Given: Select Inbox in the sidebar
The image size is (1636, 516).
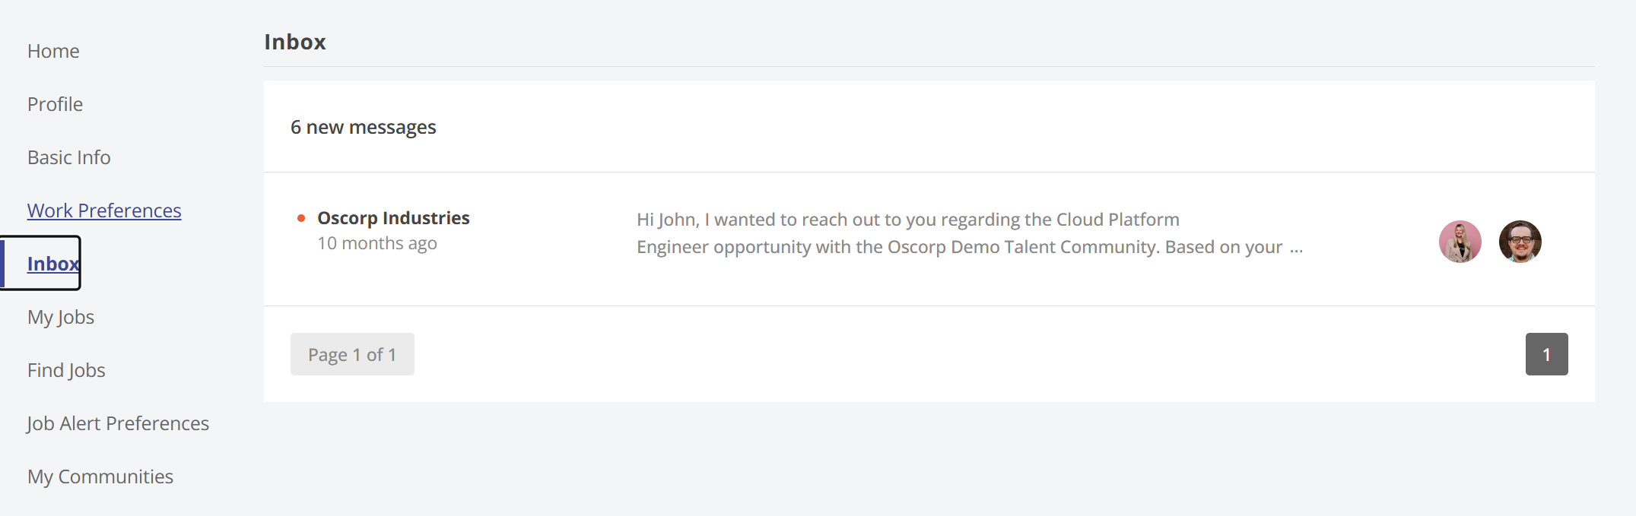Looking at the screenshot, I should pos(53,264).
